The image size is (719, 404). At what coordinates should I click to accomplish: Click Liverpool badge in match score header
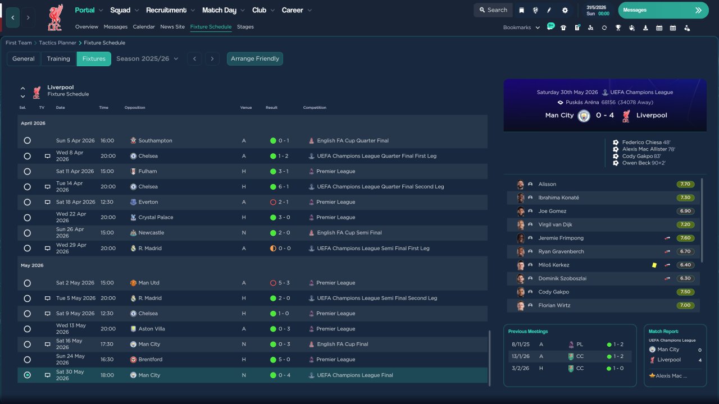coord(626,116)
